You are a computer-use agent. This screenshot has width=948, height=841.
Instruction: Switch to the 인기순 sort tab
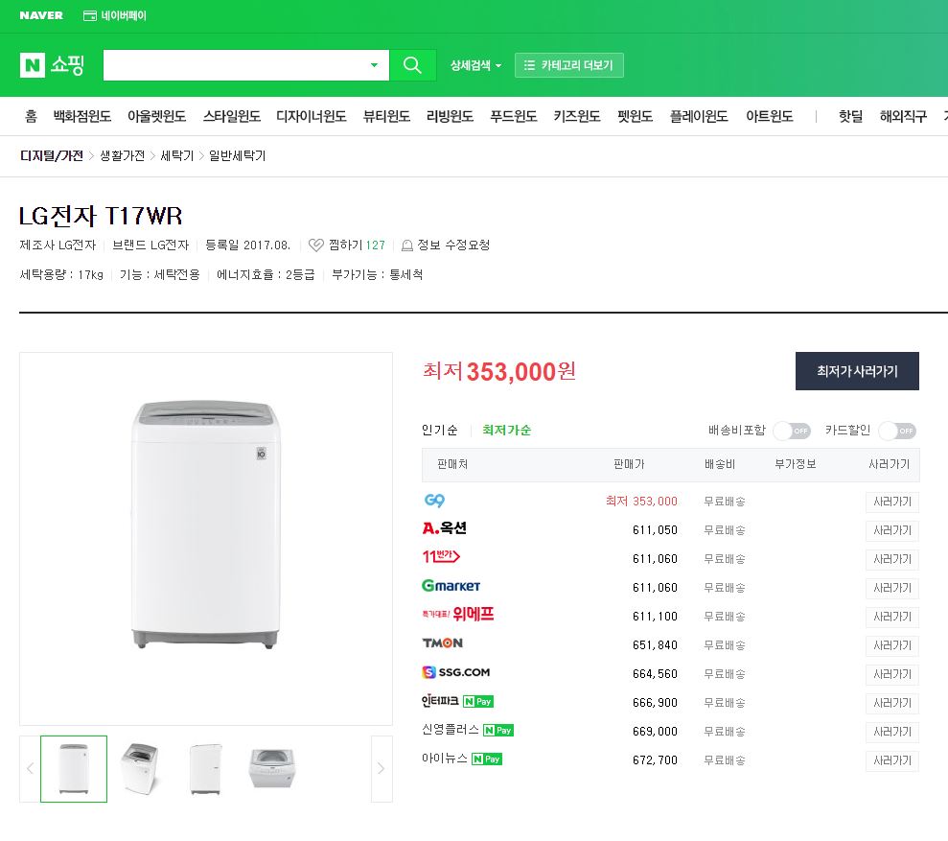[x=439, y=431]
